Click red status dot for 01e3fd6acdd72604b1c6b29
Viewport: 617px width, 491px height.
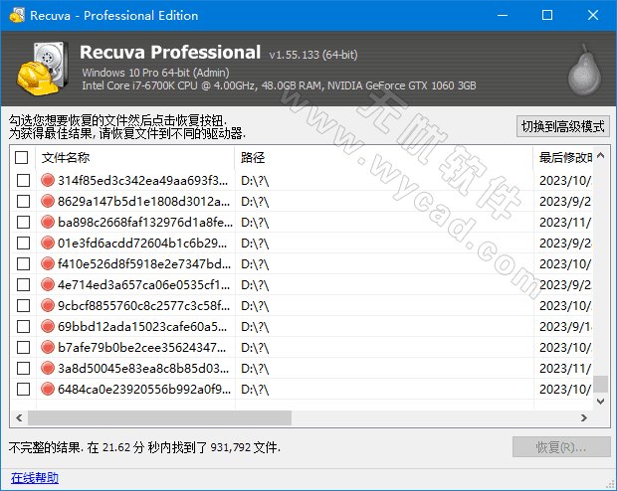click(x=47, y=243)
